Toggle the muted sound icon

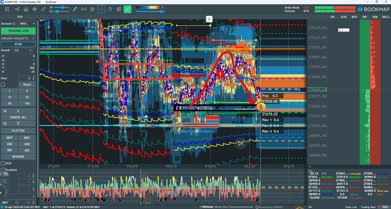[x=6, y=174]
